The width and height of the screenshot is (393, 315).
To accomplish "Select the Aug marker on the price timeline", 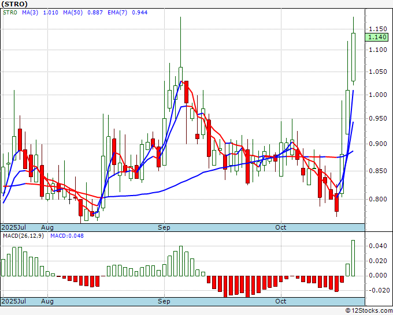I will (47, 228).
